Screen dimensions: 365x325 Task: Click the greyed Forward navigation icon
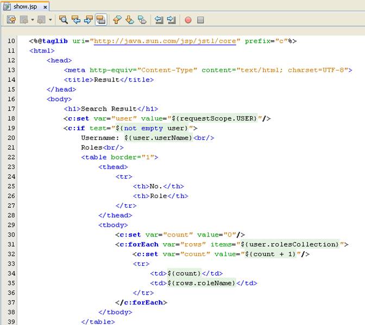(x=41, y=20)
